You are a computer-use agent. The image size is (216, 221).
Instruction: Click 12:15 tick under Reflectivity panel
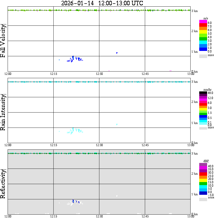[x=53, y=216]
